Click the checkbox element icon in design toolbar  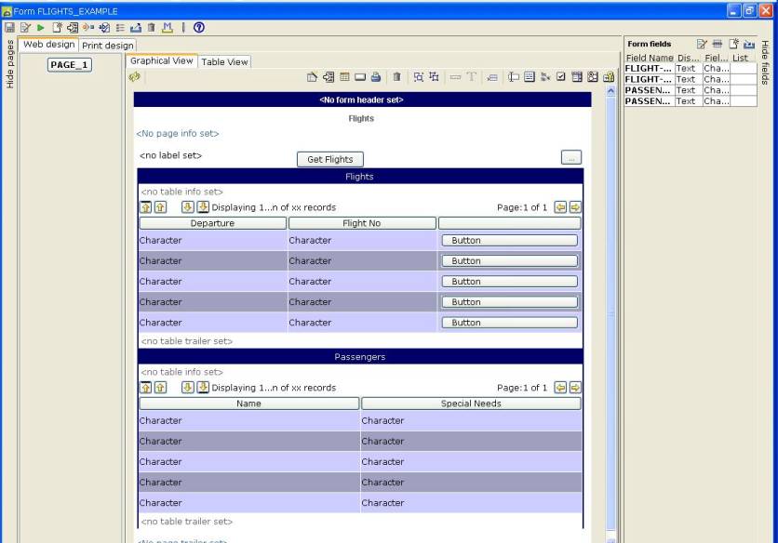tap(561, 77)
